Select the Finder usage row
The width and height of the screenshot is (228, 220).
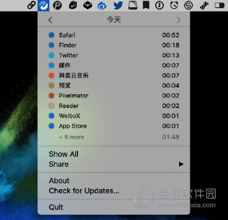pos(114,45)
